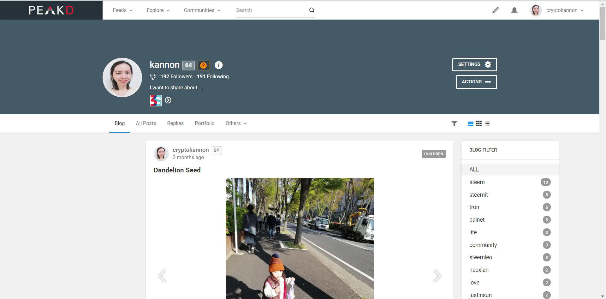This screenshot has width=606, height=299.
Task: Open the cryptokannon account menu
Action: [565, 10]
